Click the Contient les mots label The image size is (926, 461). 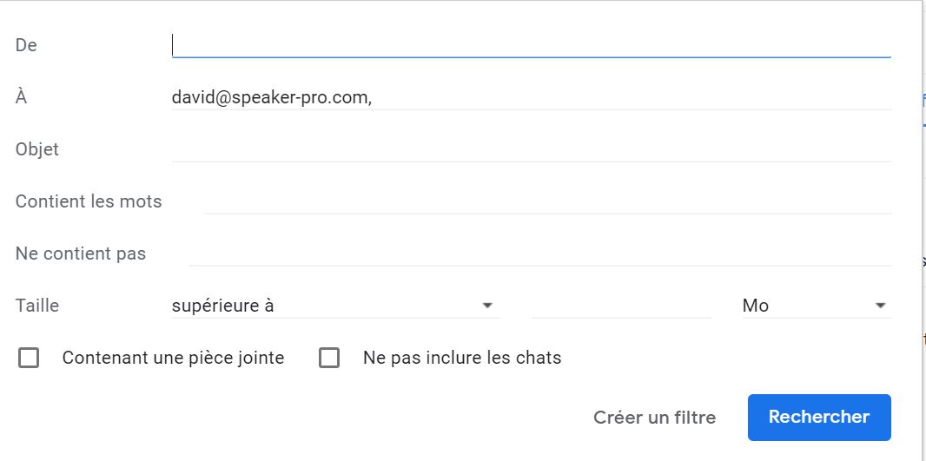pyautogui.click(x=89, y=201)
